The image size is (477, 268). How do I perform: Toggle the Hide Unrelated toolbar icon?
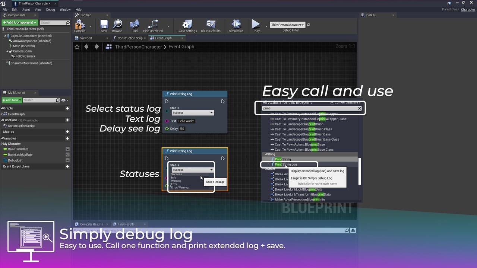[x=153, y=26]
